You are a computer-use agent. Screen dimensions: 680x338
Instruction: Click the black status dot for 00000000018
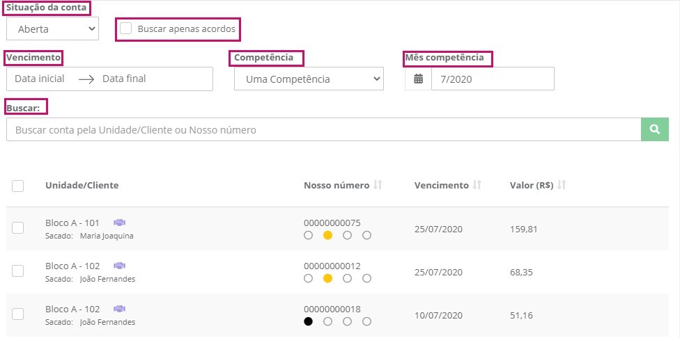tap(309, 321)
